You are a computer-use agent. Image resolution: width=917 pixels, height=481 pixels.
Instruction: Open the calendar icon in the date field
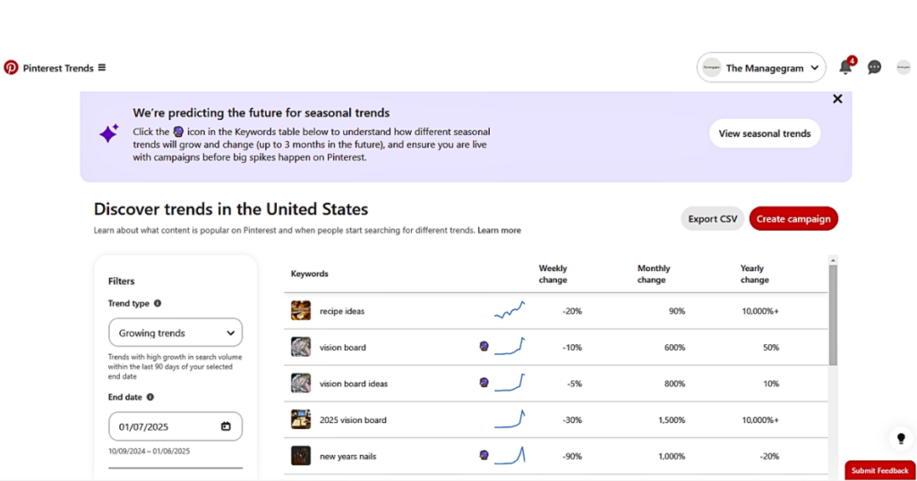[226, 426]
